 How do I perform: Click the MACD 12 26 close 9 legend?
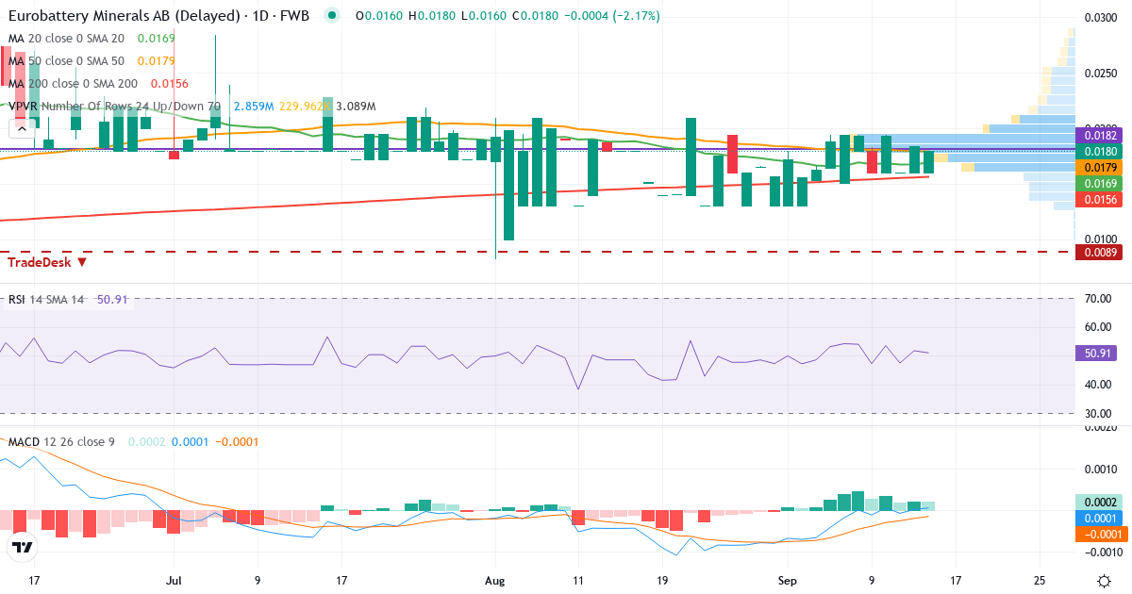[61, 441]
